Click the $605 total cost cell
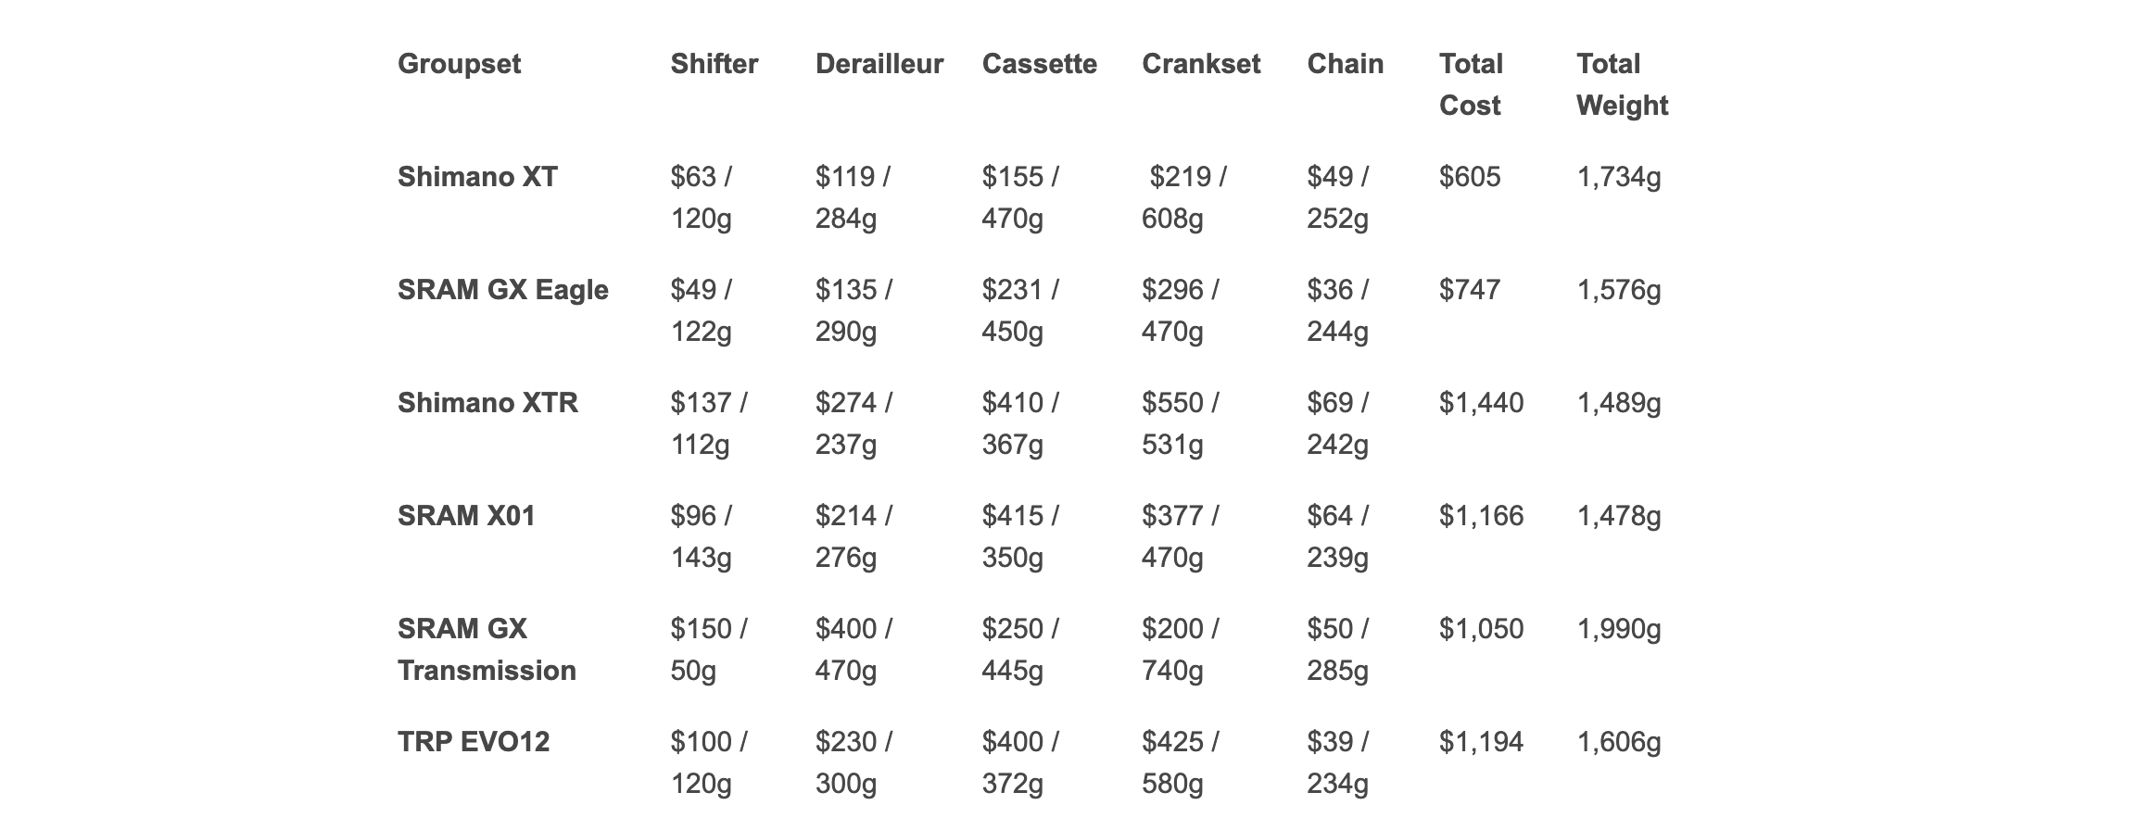The width and height of the screenshot is (2137, 830). [x=1470, y=177]
